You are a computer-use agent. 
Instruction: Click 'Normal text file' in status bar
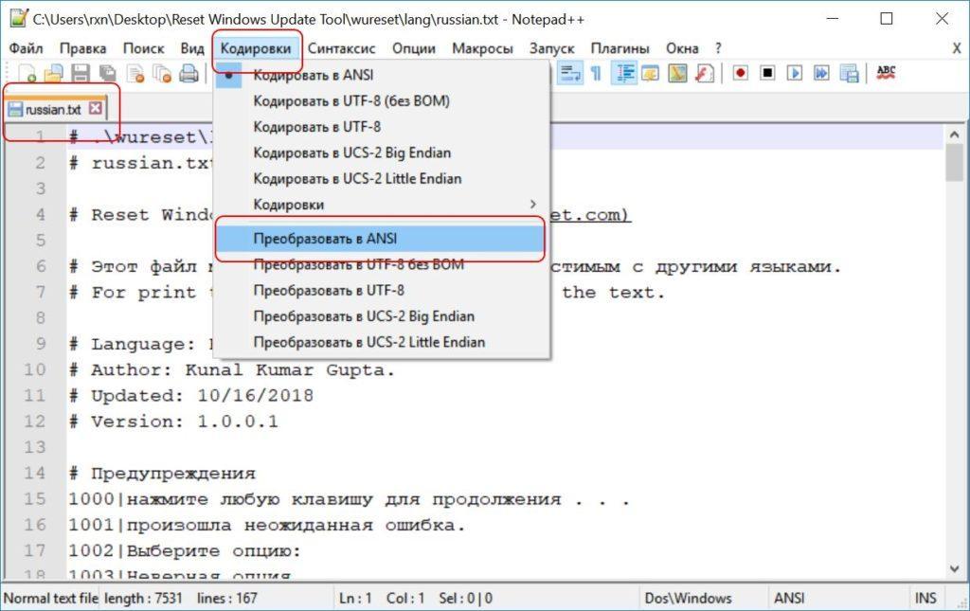click(51, 598)
